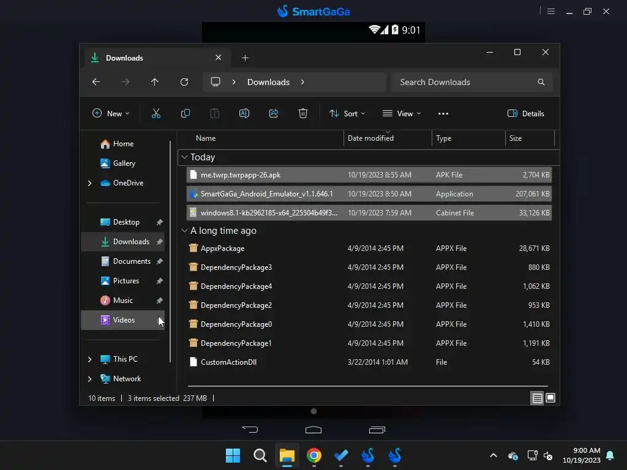Select SmartGaGa_Android_Emulator_v1.1.646.1 file
The width and height of the screenshot is (627, 470).
pos(369,194)
